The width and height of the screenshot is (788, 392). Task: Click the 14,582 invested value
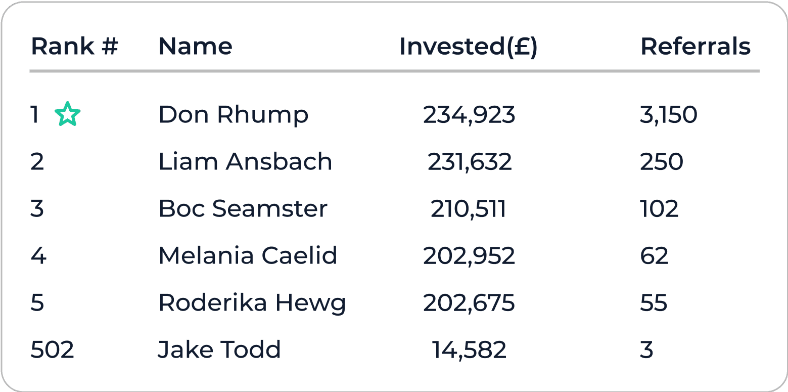[x=469, y=350]
